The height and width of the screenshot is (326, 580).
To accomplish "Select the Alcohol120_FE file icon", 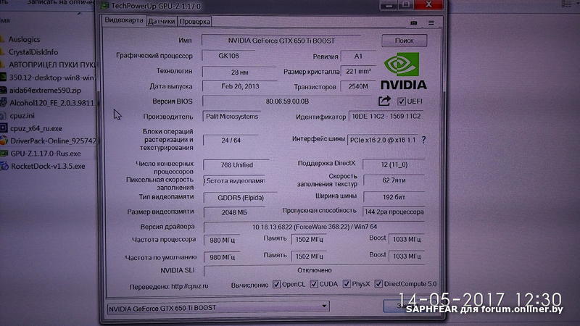I will (4, 102).
